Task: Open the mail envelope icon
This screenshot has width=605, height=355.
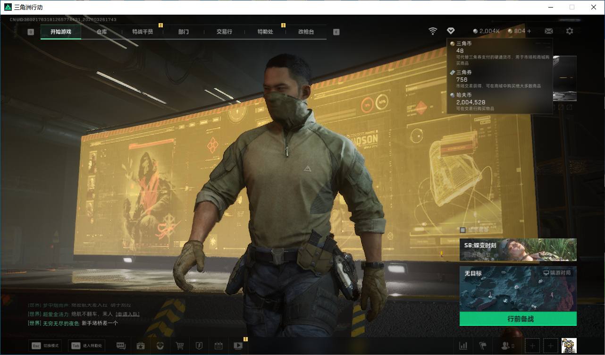Action: (548, 31)
